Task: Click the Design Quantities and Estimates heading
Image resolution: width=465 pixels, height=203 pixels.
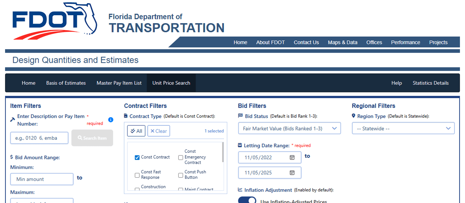Action: 75,60
